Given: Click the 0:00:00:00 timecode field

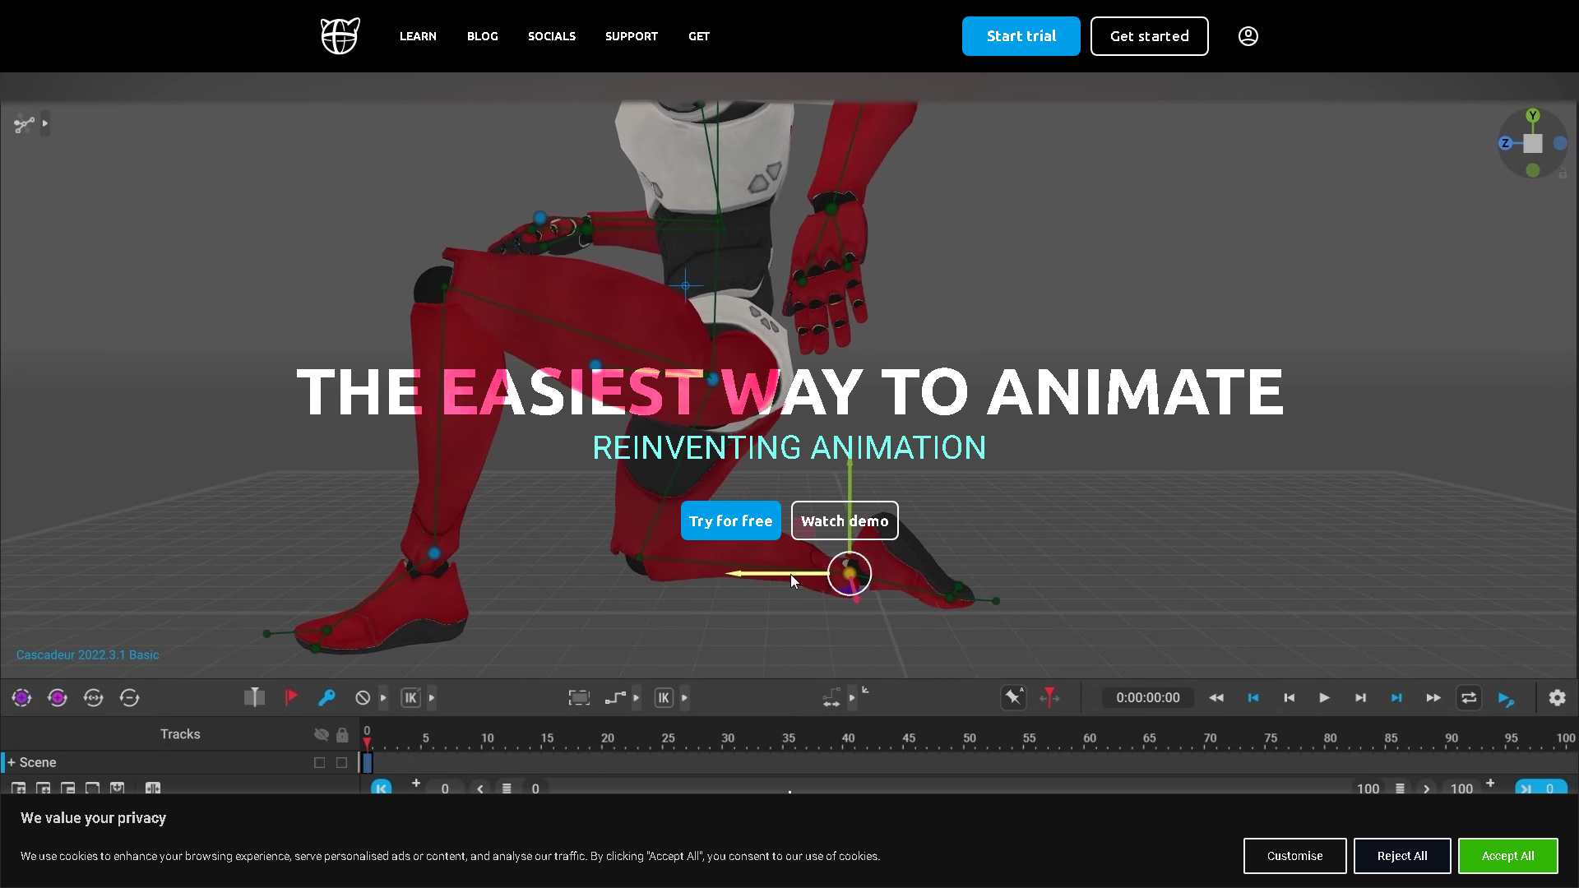Looking at the screenshot, I should [1147, 697].
